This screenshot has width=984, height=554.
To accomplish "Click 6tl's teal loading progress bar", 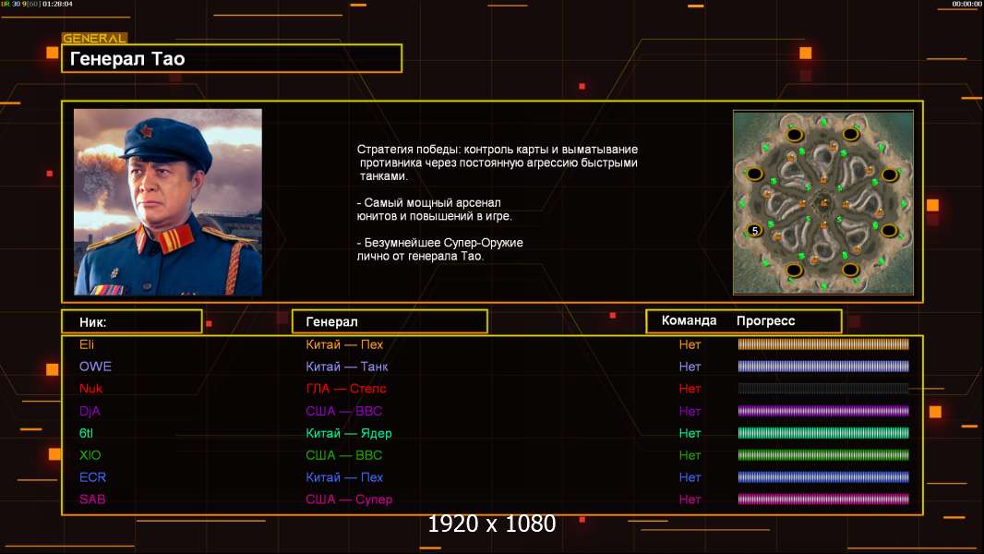I will click(823, 433).
